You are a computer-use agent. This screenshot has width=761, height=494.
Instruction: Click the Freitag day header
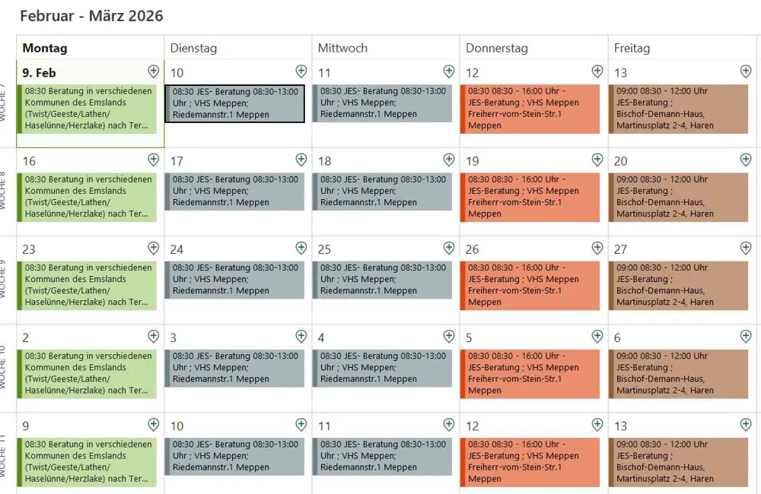632,48
